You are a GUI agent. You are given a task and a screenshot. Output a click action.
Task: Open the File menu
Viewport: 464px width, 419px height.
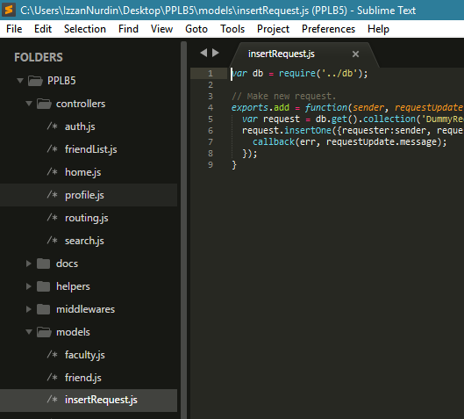(14, 29)
